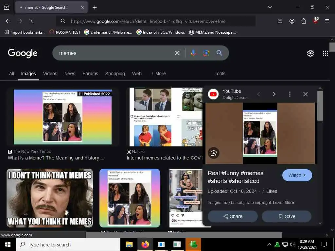Image resolution: width=335 pixels, height=251 pixels.
Task: Switch to the All results tab
Action: coord(11,74)
